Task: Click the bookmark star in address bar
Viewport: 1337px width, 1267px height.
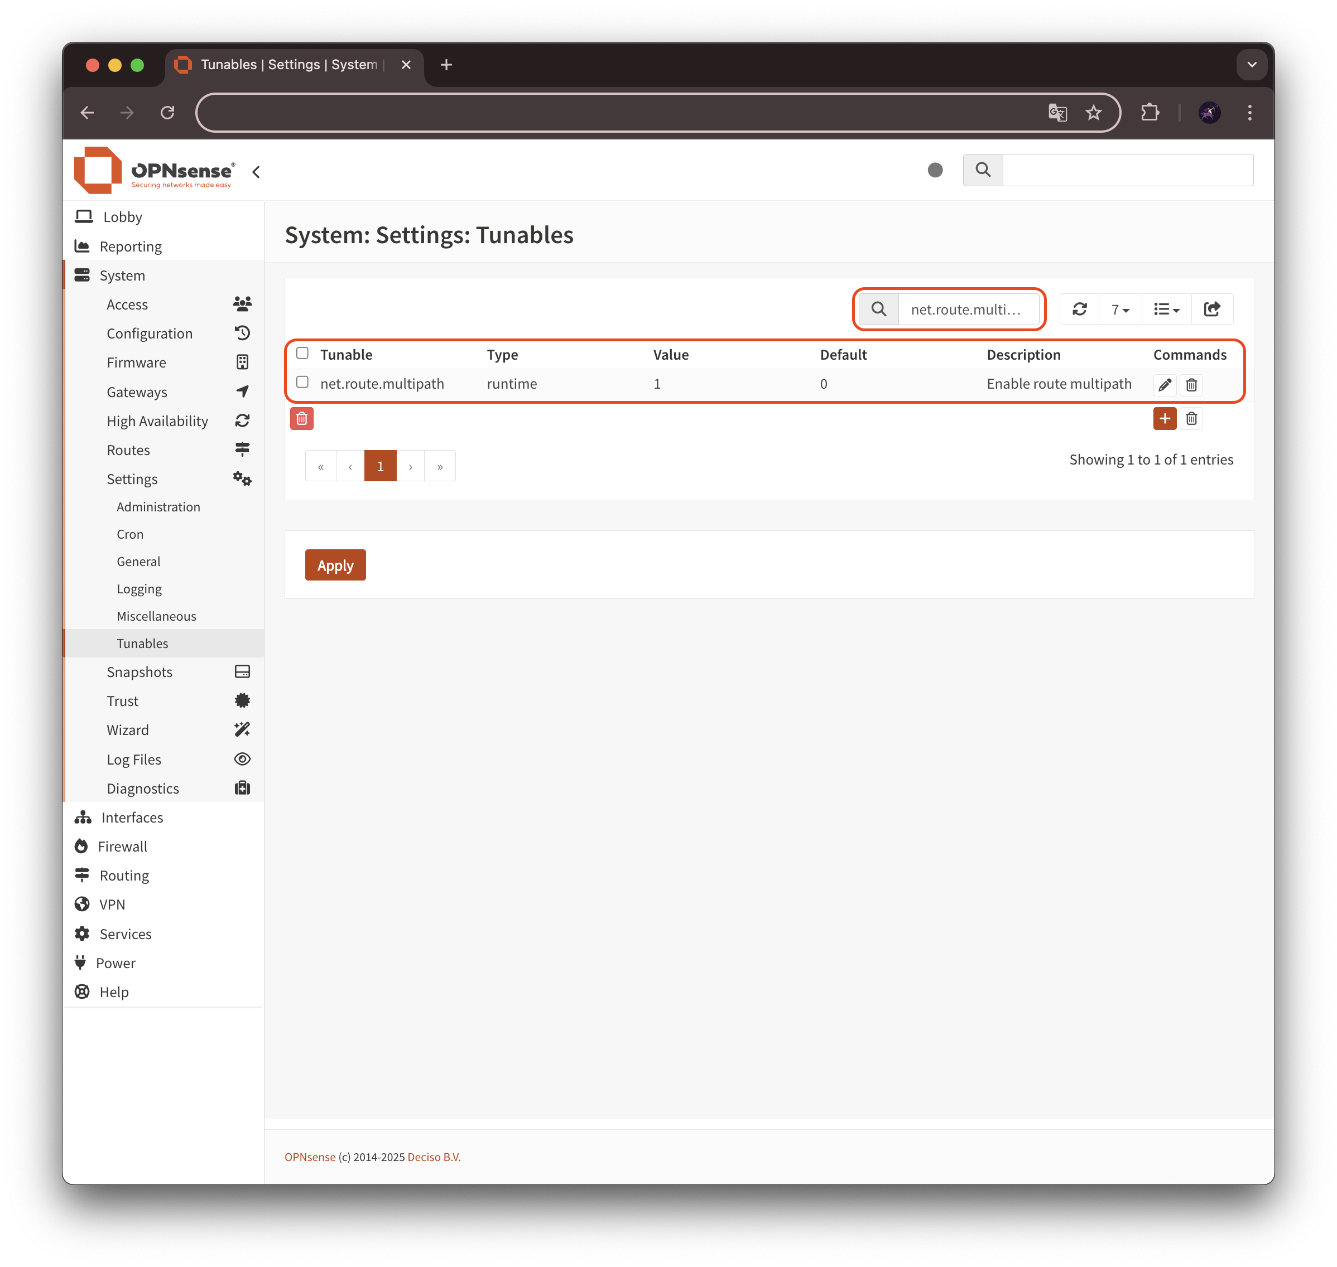Action: pos(1093,113)
